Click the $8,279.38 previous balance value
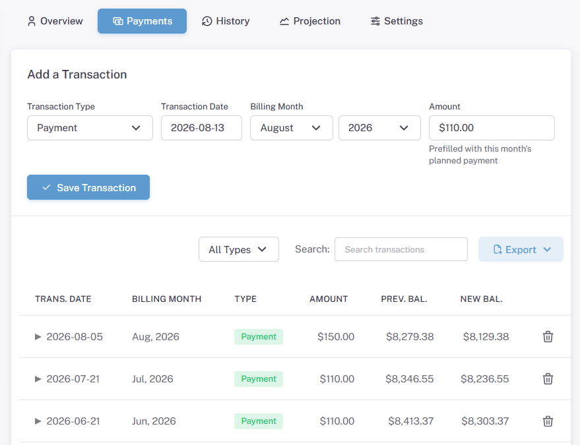This screenshot has width=580, height=445. [x=410, y=337]
